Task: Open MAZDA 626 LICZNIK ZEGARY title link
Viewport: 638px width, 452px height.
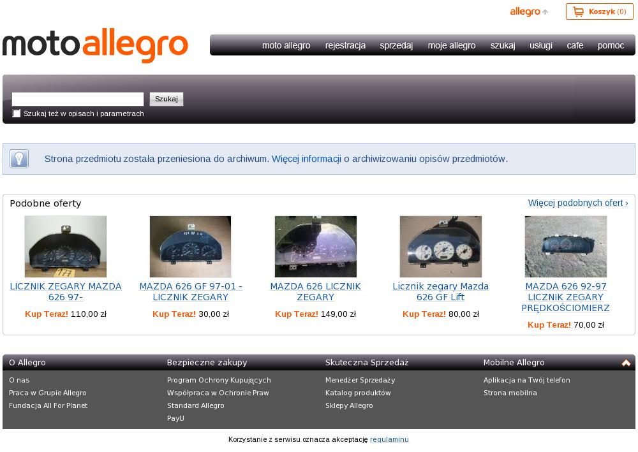Action: click(x=316, y=291)
